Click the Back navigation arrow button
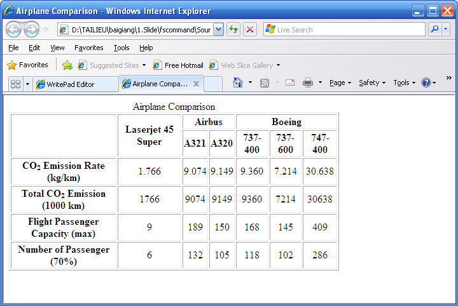The image size is (458, 306). [x=13, y=29]
